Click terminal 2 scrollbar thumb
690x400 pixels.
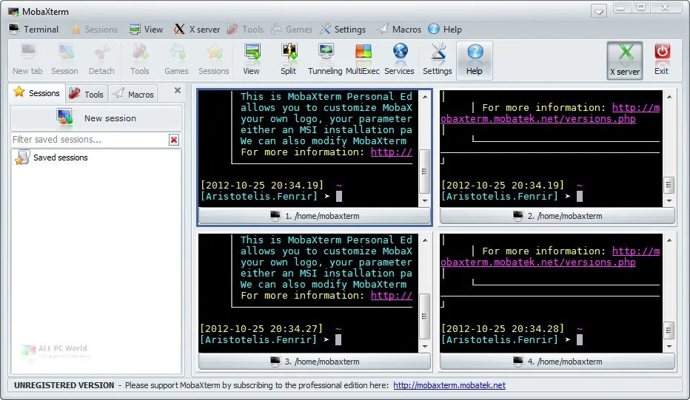coord(669,185)
